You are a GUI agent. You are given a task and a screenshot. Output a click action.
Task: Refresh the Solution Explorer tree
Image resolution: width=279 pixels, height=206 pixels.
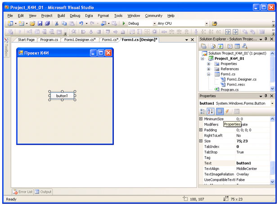coord(220,46)
